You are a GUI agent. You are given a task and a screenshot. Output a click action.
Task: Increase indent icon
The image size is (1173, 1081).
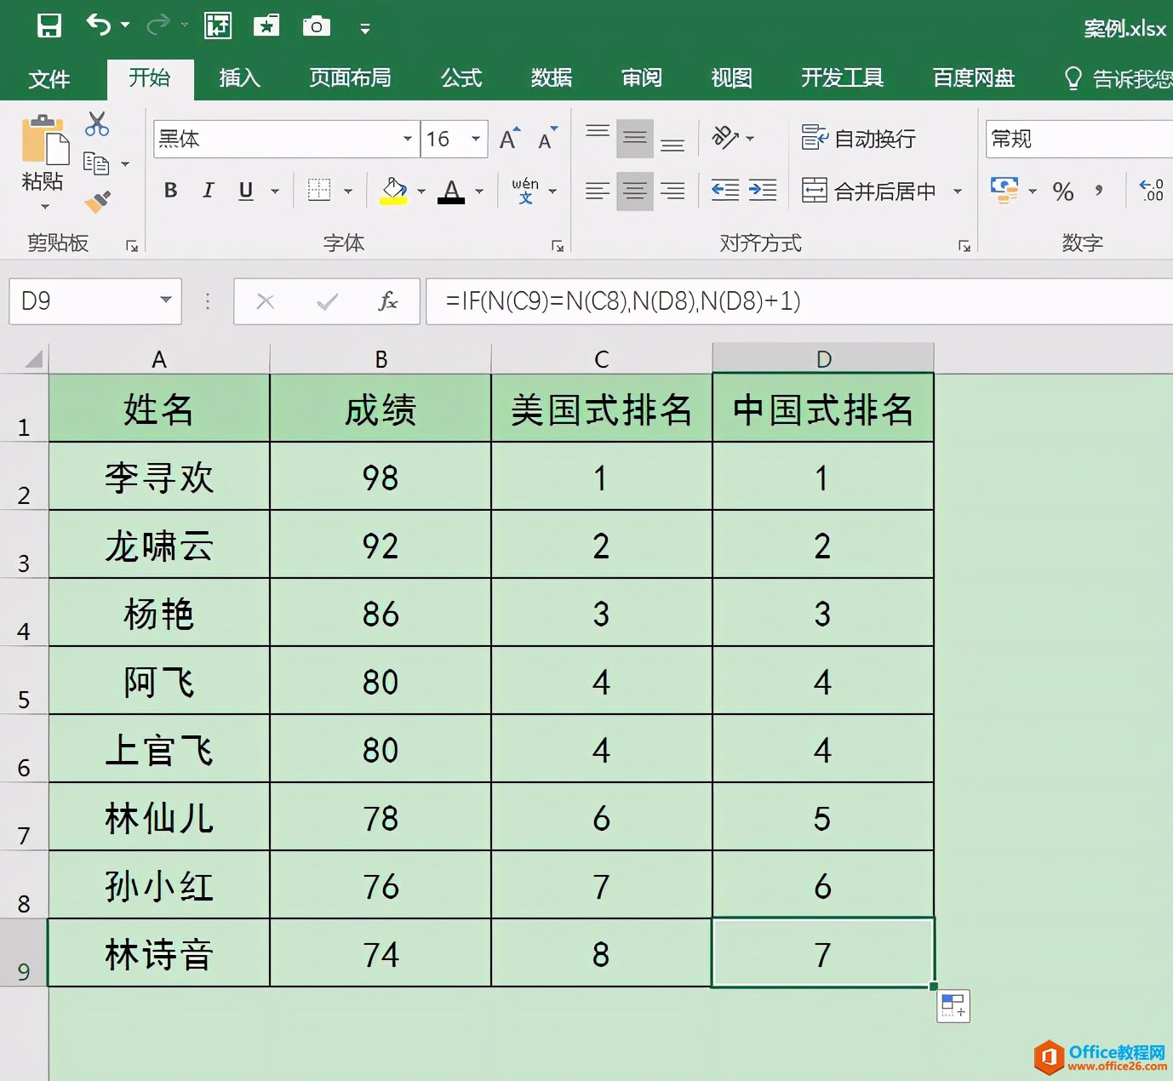pos(763,191)
